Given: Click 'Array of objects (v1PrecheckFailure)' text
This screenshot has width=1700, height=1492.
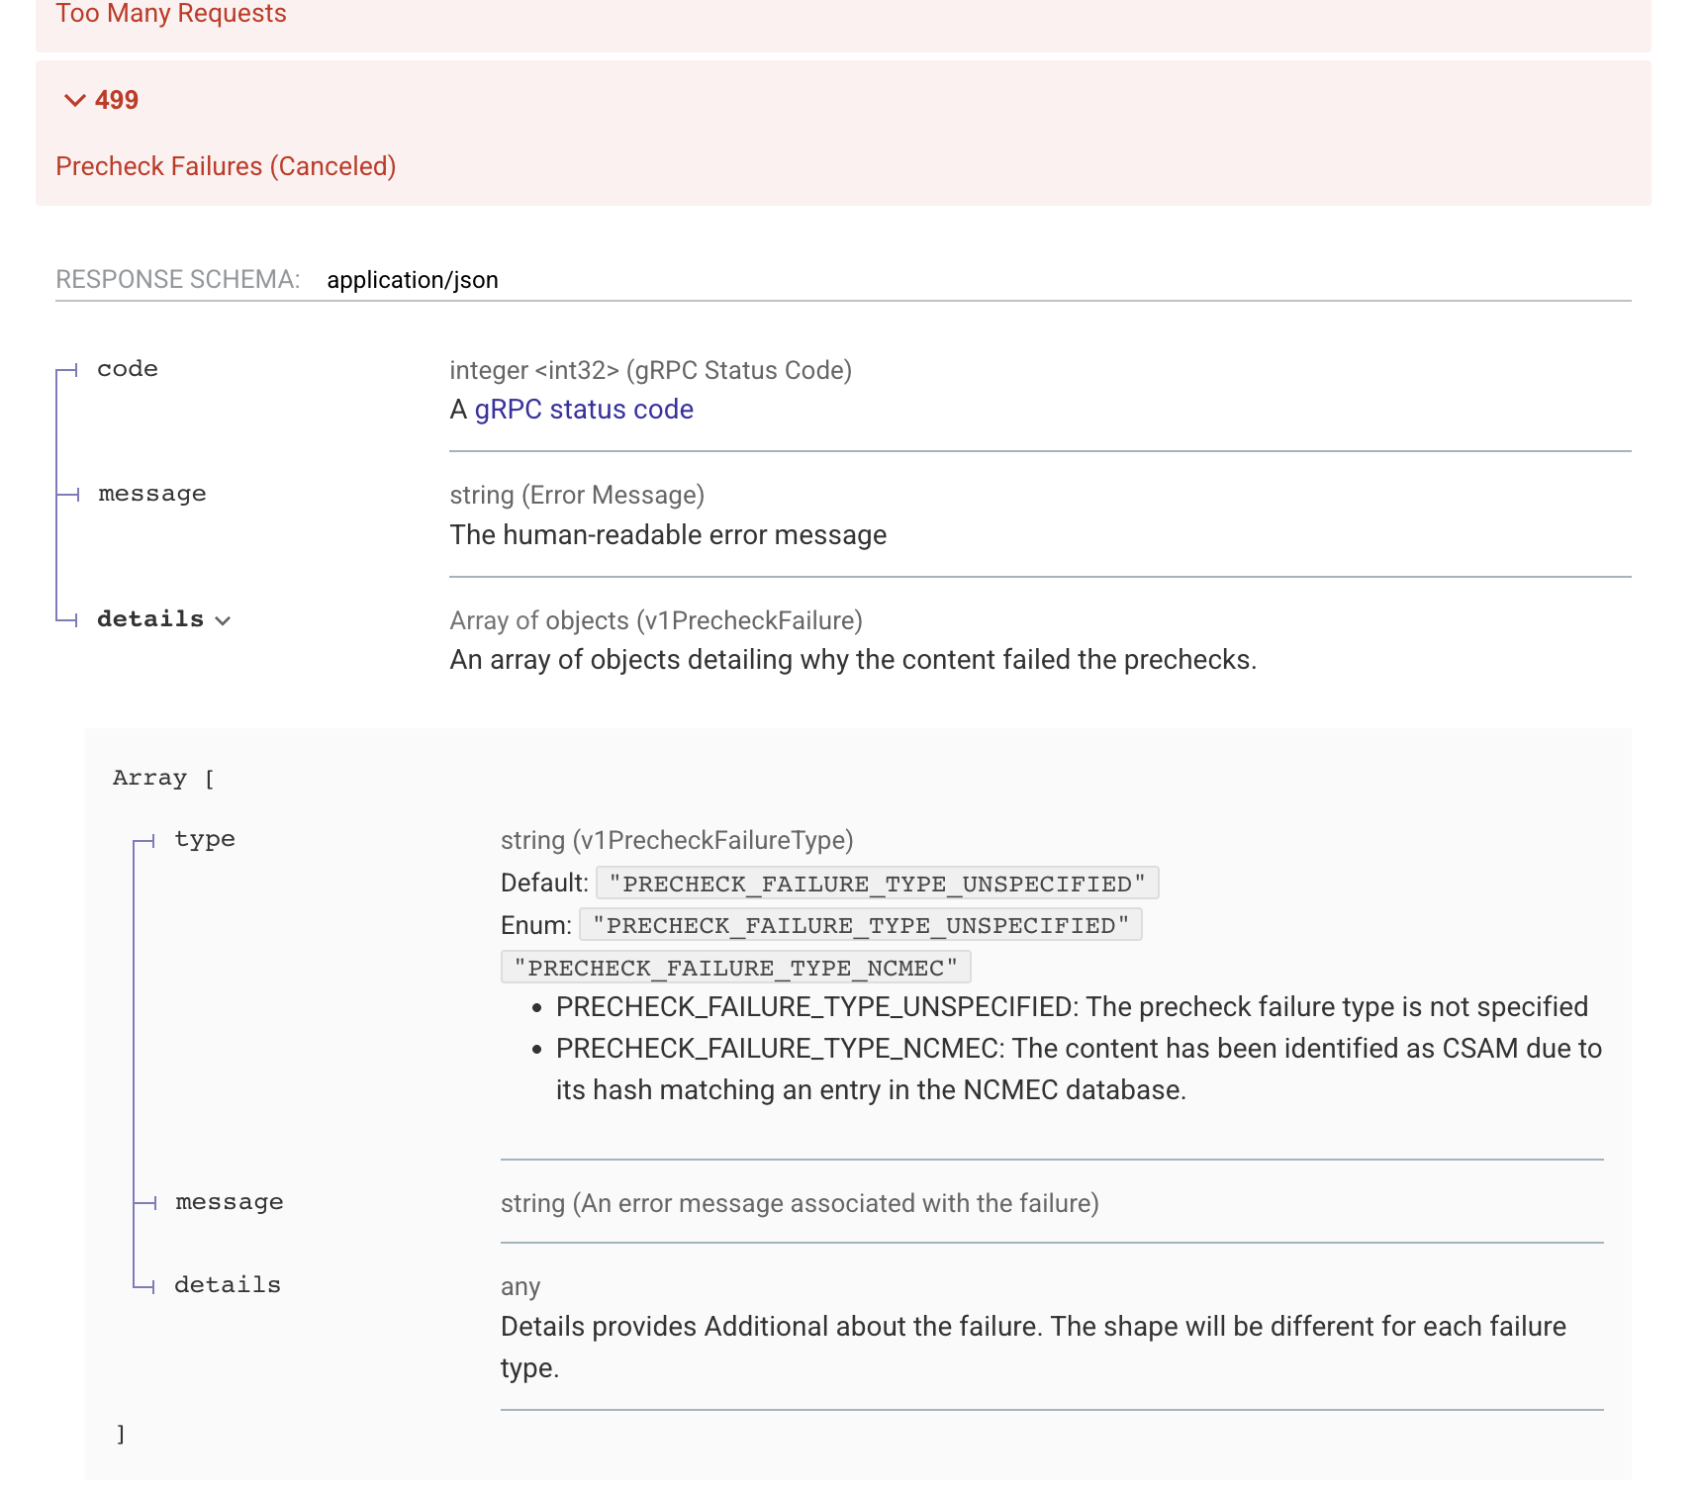Looking at the screenshot, I should pyautogui.click(x=656, y=620).
